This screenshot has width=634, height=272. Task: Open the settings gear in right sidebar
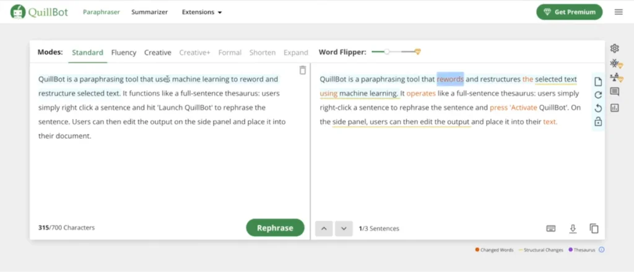click(x=614, y=48)
